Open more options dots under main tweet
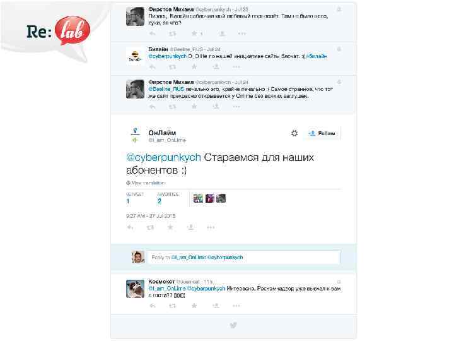The width and height of the screenshot is (454, 341). point(211,227)
